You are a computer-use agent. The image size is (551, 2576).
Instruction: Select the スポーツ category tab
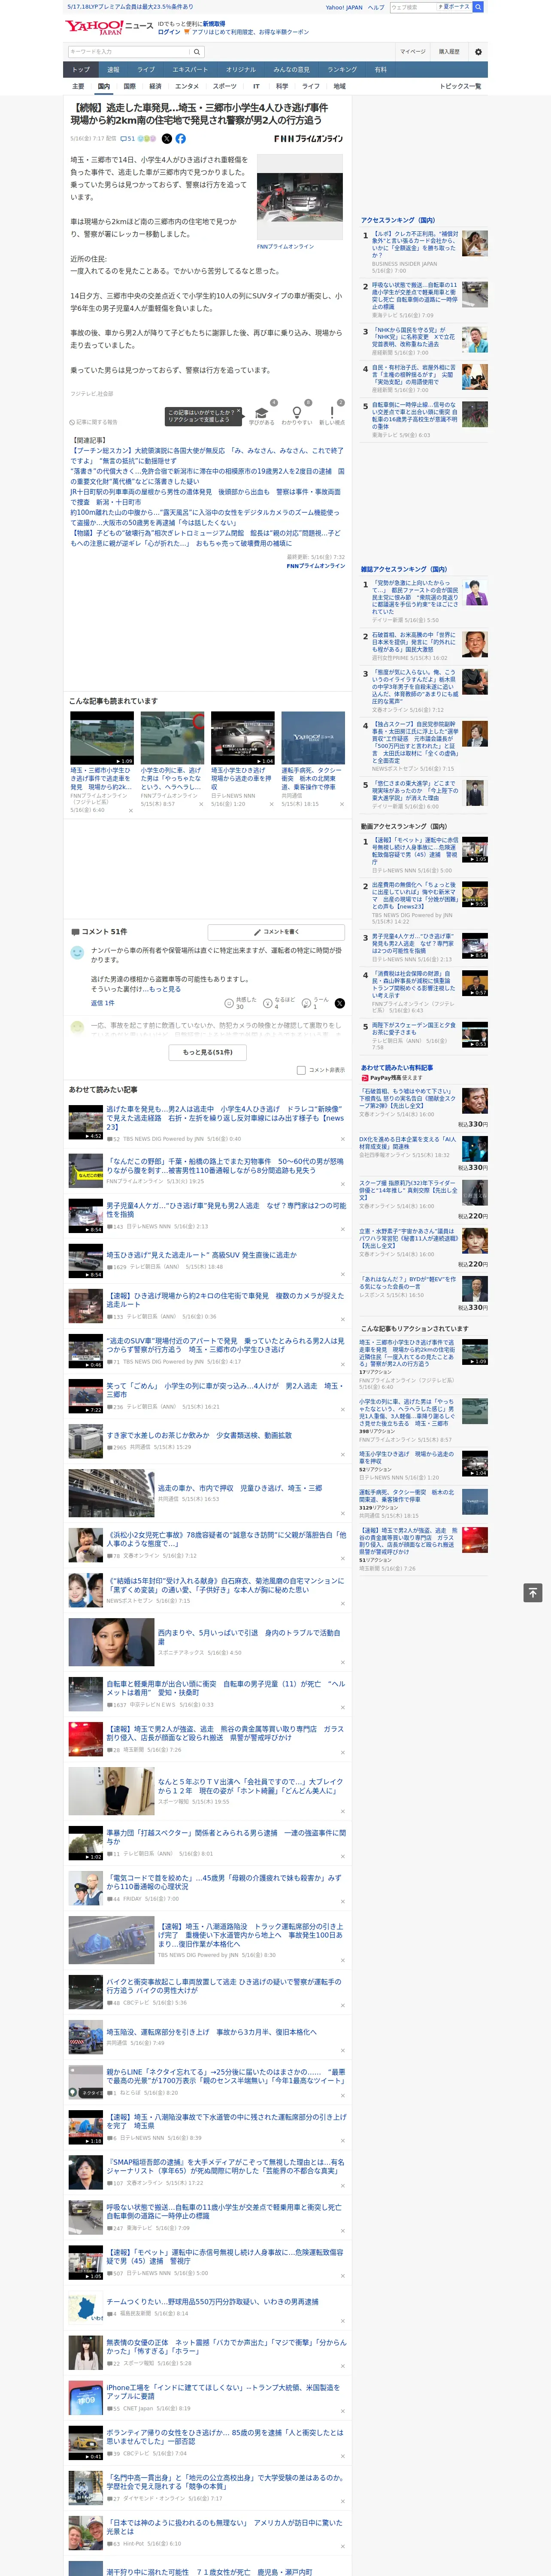tap(225, 87)
